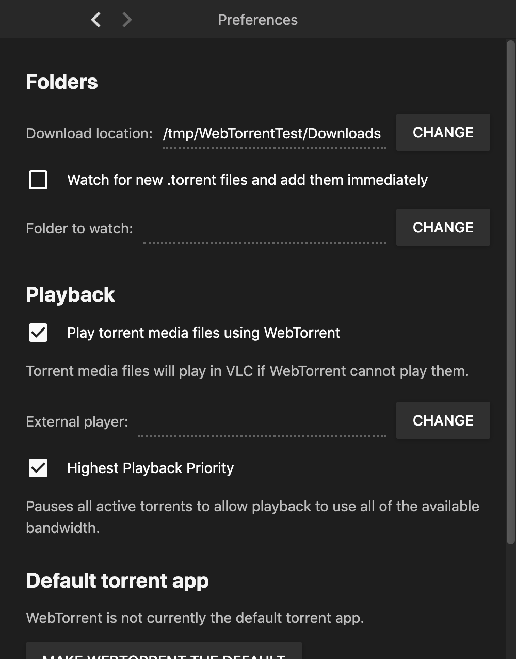Click the default torrent app status text
This screenshot has height=659, width=516.
tap(195, 618)
